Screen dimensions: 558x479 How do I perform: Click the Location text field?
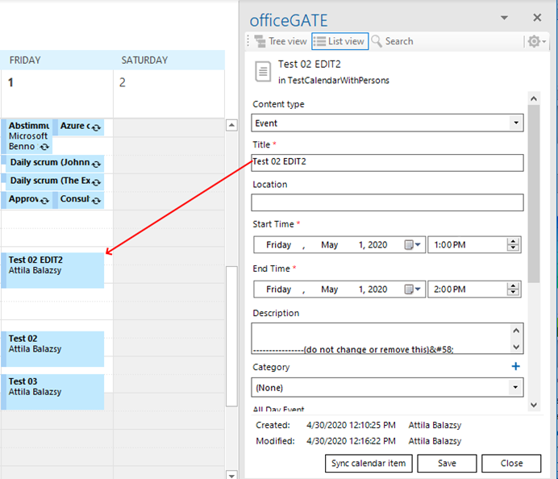[387, 202]
